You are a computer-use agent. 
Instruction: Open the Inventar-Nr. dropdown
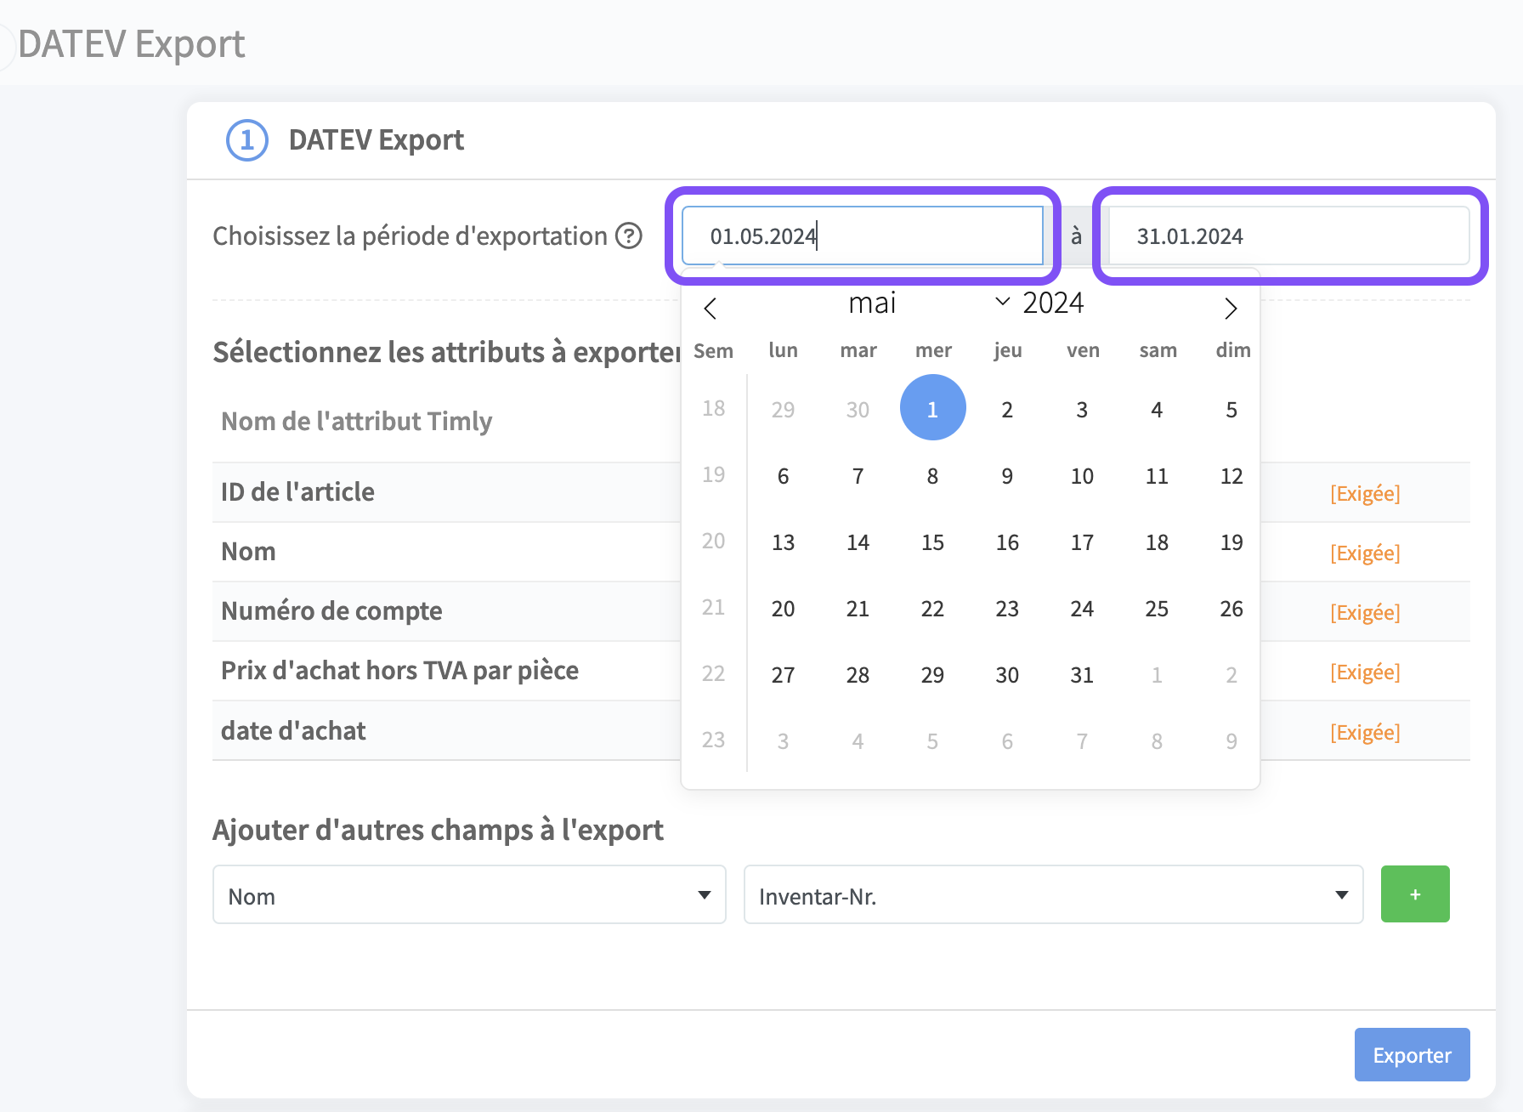click(x=1053, y=894)
